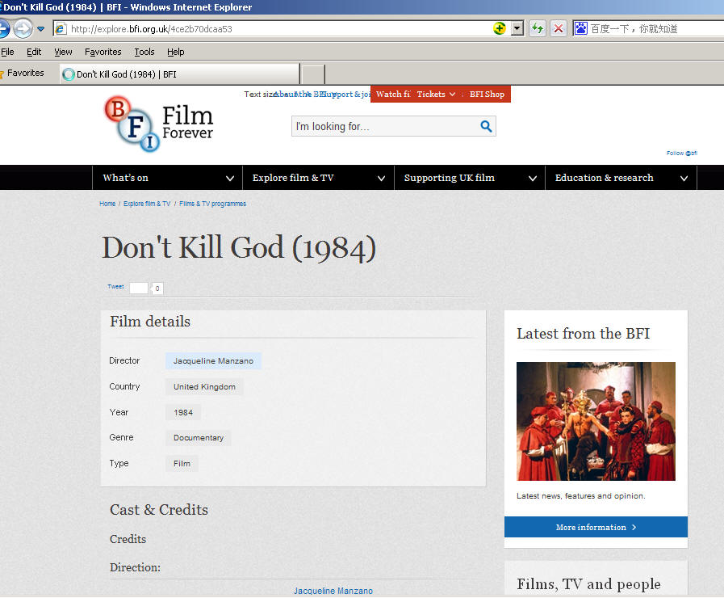This screenshot has width=724, height=598.
Task: Click the green plus add-on icon
Action: tap(499, 28)
